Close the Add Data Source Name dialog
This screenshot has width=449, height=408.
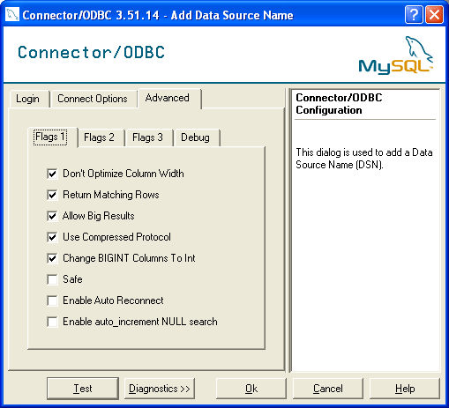tap(434, 14)
